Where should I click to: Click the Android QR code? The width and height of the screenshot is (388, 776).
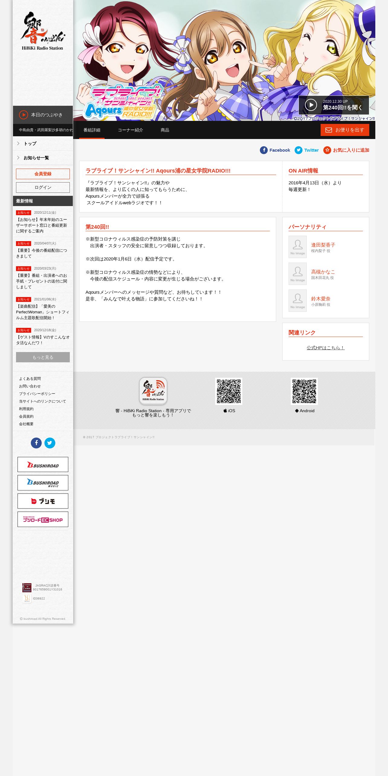[x=304, y=391]
